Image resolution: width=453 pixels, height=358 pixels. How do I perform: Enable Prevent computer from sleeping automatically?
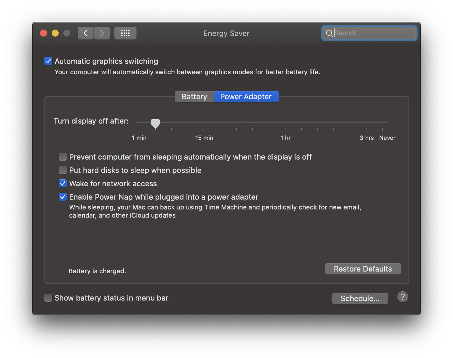tap(62, 157)
